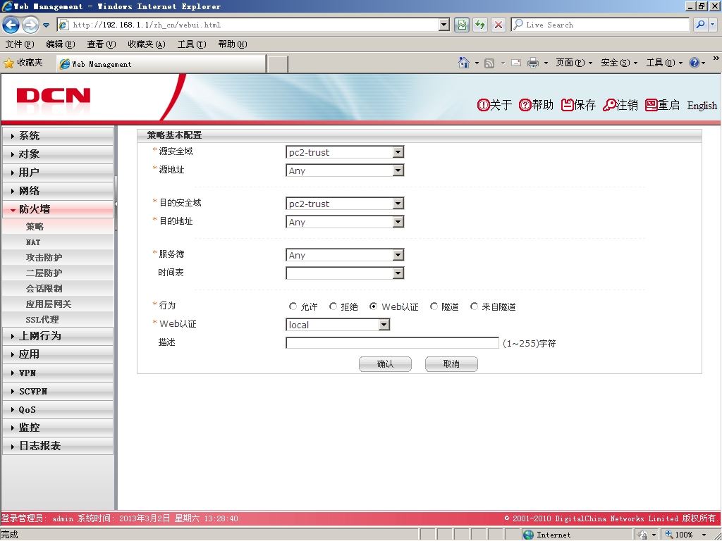Open the 源地址 dropdown showing Any
Screen dimensions: 722x541
click(x=345, y=170)
